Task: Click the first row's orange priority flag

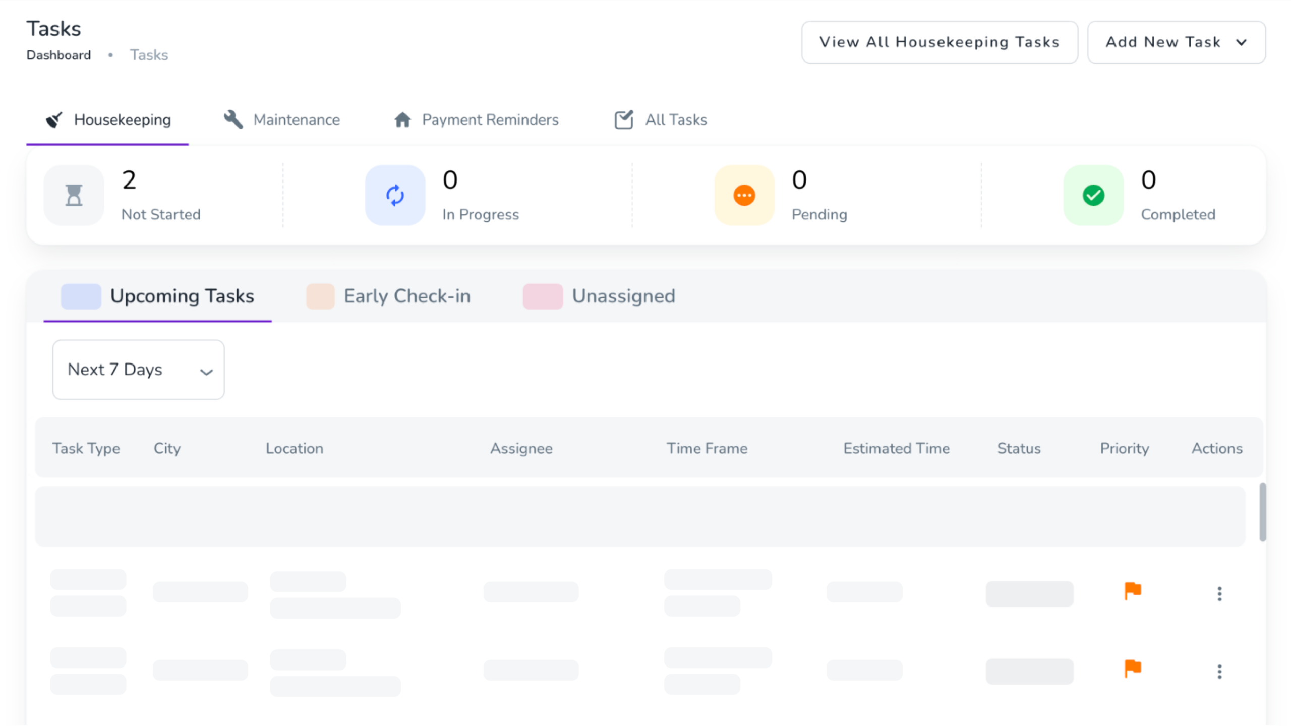Action: coord(1132,590)
